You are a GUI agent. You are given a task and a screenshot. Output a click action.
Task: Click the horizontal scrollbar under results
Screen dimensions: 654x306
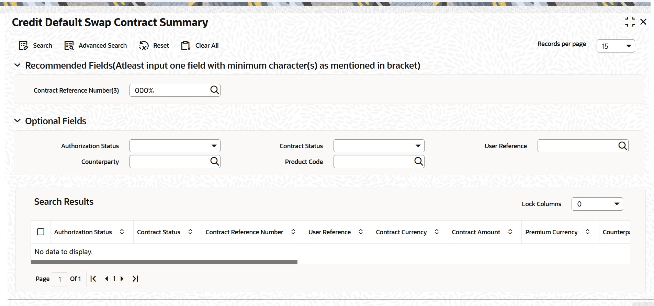[164, 262]
